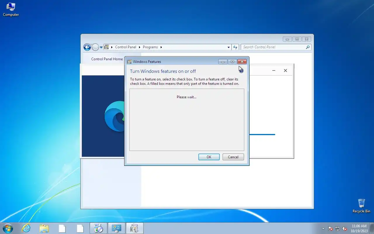Open the Recycle Bin desktop icon
This screenshot has height=234, width=374.
click(361, 206)
